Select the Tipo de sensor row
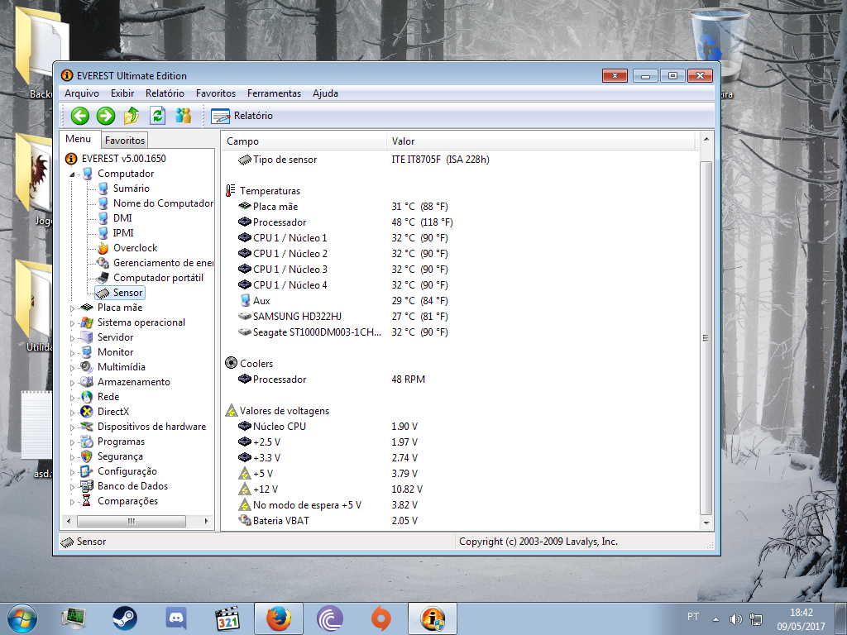This screenshot has width=847, height=635. coord(460,160)
